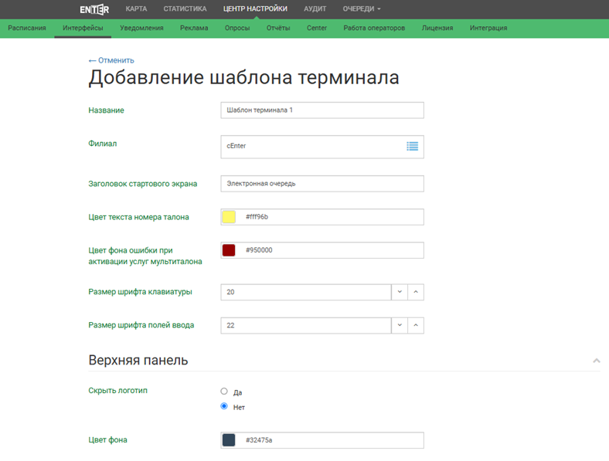The width and height of the screenshot is (609, 461).
Task: Go to the Аудит page
Action: [315, 9]
